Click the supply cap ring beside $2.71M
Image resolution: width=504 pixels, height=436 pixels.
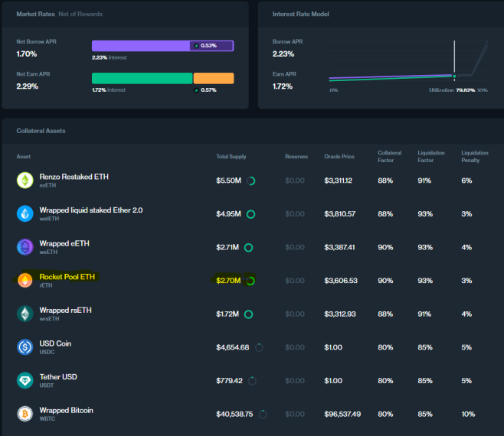[248, 248]
